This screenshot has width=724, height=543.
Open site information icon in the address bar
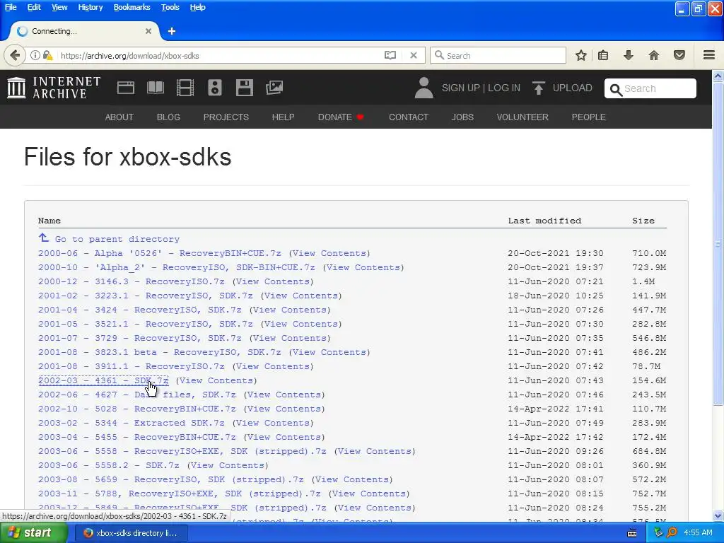point(35,55)
